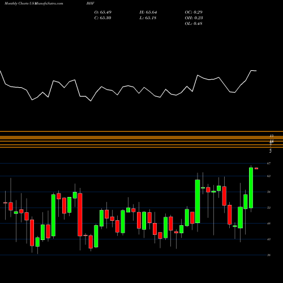Click the 'OL: 0.48' reading
Viewport: 283px width, 283px height.
tap(194, 24)
